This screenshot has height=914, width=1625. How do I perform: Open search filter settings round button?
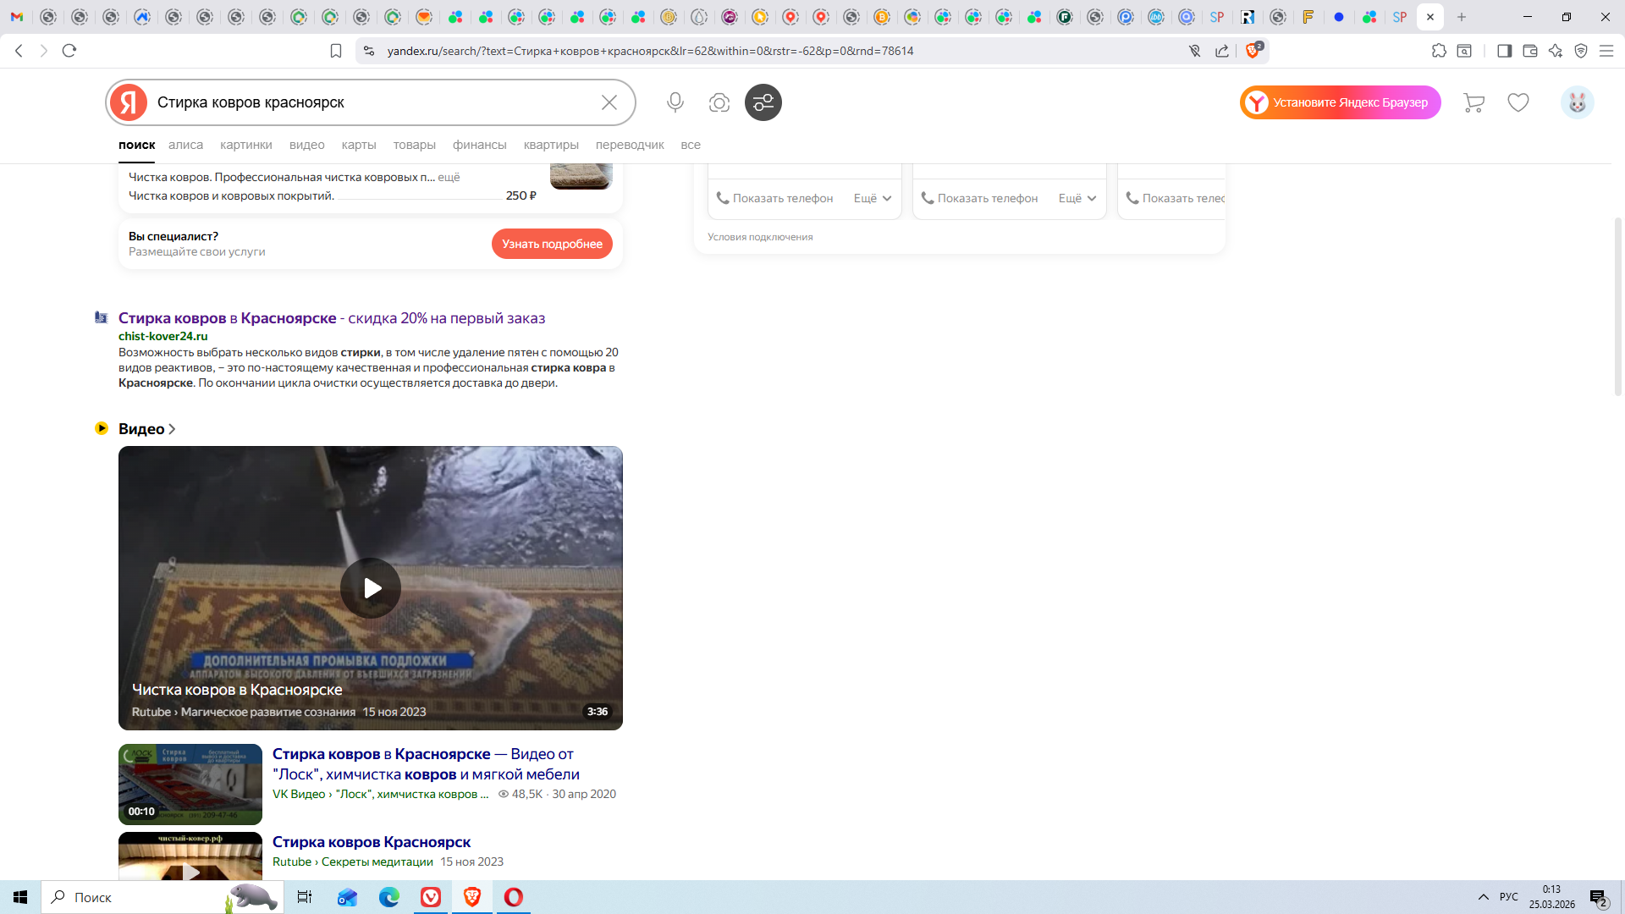click(763, 102)
